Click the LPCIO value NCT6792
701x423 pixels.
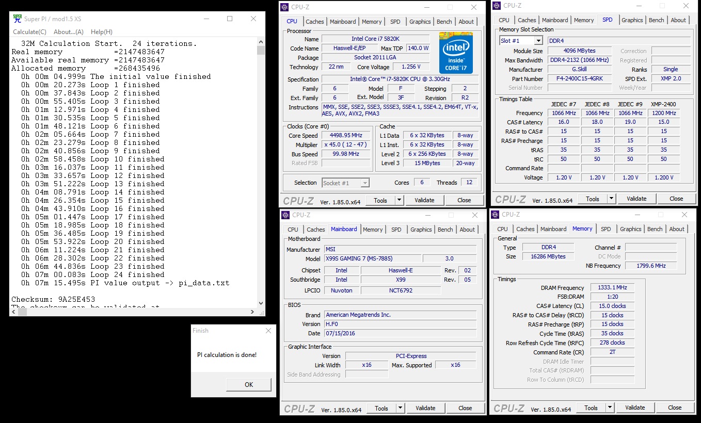(x=401, y=290)
